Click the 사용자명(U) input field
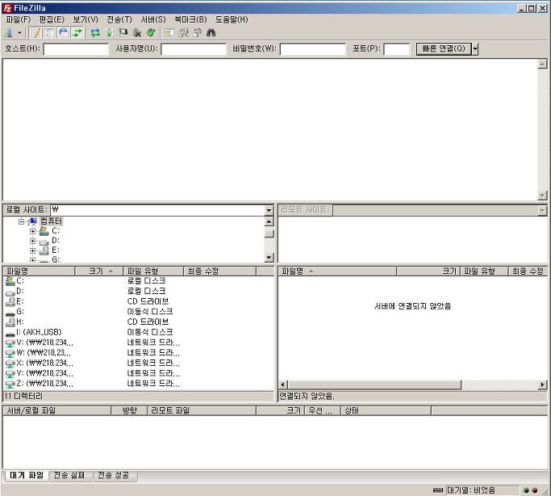Viewport: 551px width, 496px height. [x=194, y=49]
